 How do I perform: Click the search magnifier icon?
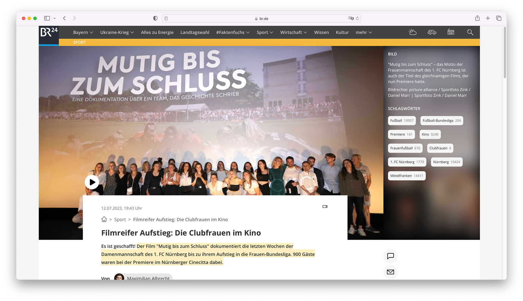[x=470, y=32]
